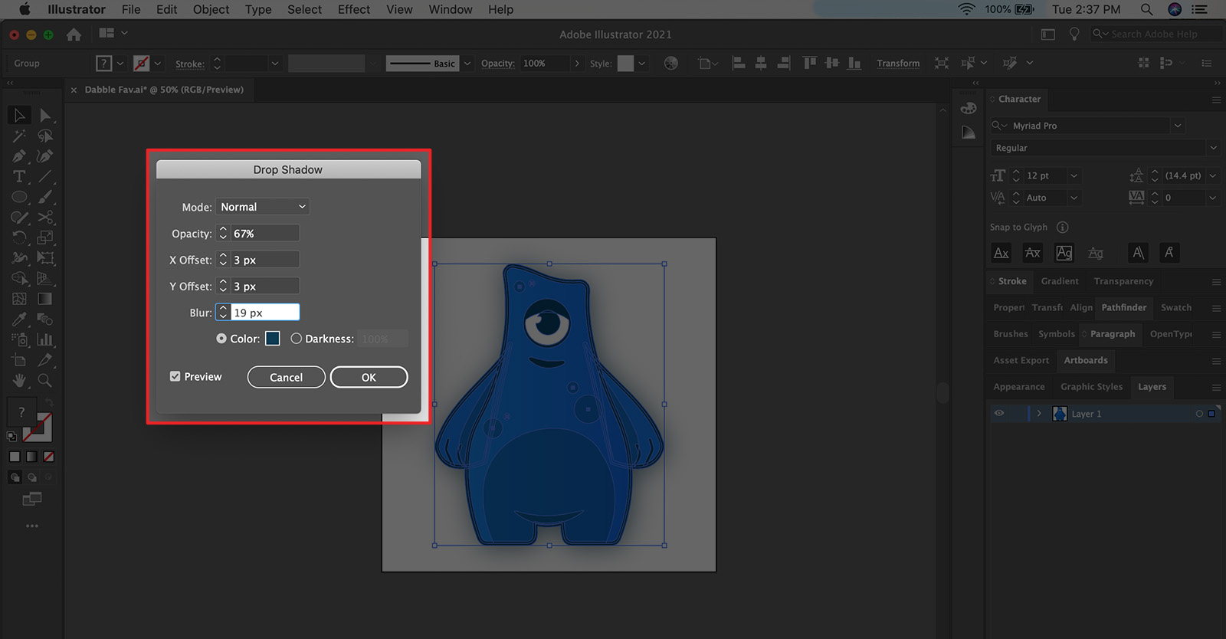Open macOS Spotlight search icon
Viewport: 1226px width, 639px height.
(x=1146, y=9)
